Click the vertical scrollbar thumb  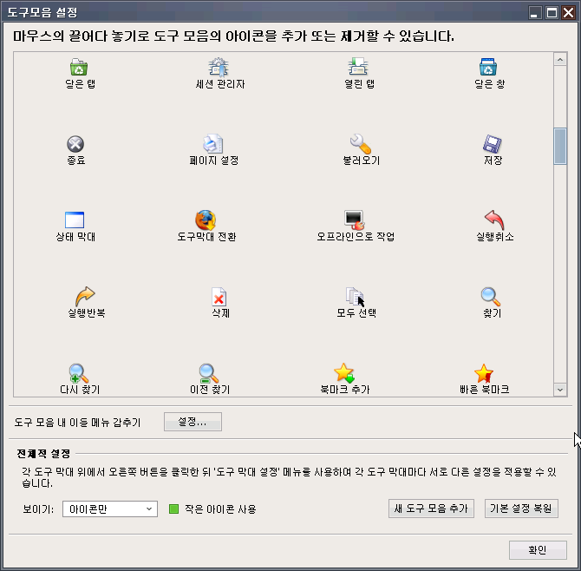[560, 146]
